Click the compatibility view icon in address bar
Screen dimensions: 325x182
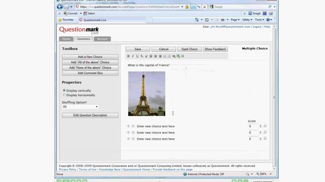point(193,7)
